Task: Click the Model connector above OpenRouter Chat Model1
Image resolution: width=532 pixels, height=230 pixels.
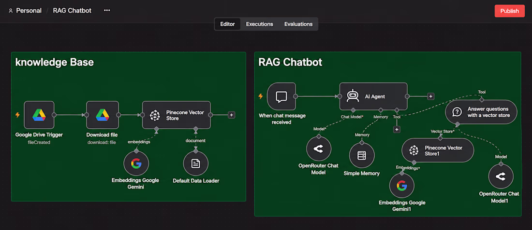Action: click(x=501, y=164)
